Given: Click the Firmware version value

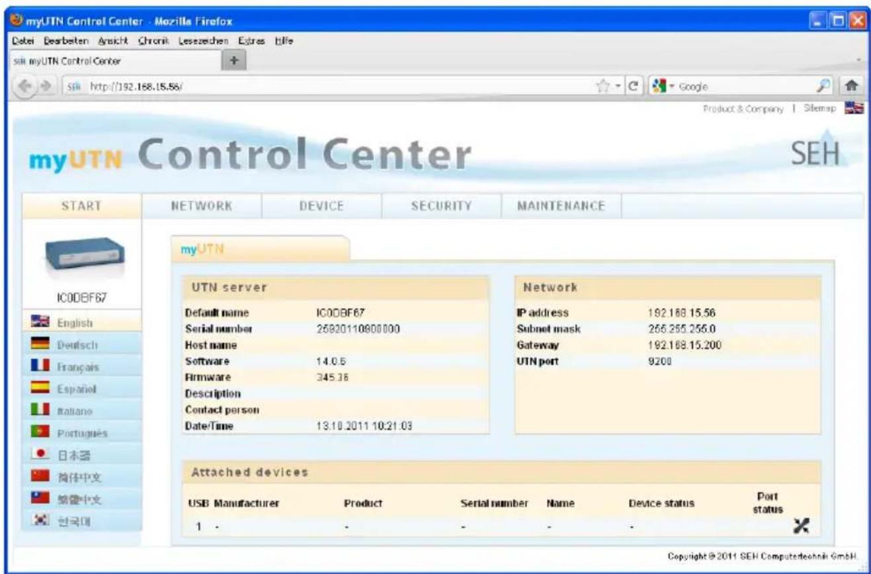Looking at the screenshot, I should point(333,378).
